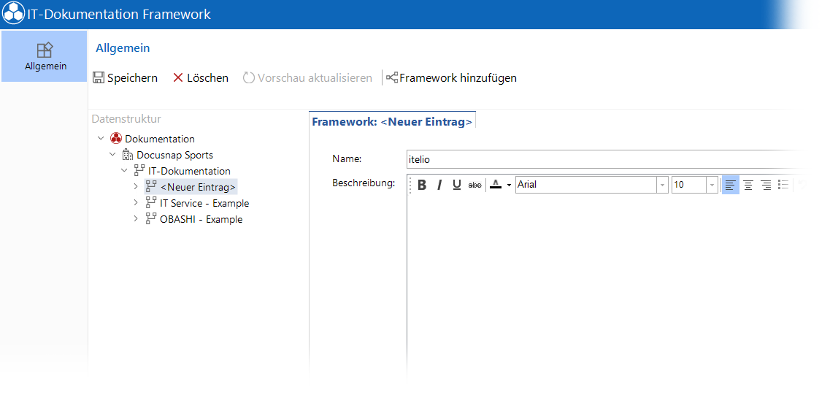Click the Docusnap logo in title bar
Screen dimensions: 830x409
click(13, 14)
